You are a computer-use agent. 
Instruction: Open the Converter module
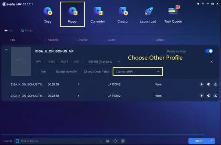tap(98, 15)
